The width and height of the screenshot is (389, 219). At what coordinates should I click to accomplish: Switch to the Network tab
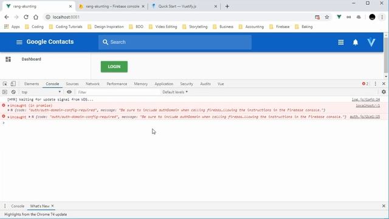click(x=92, y=84)
